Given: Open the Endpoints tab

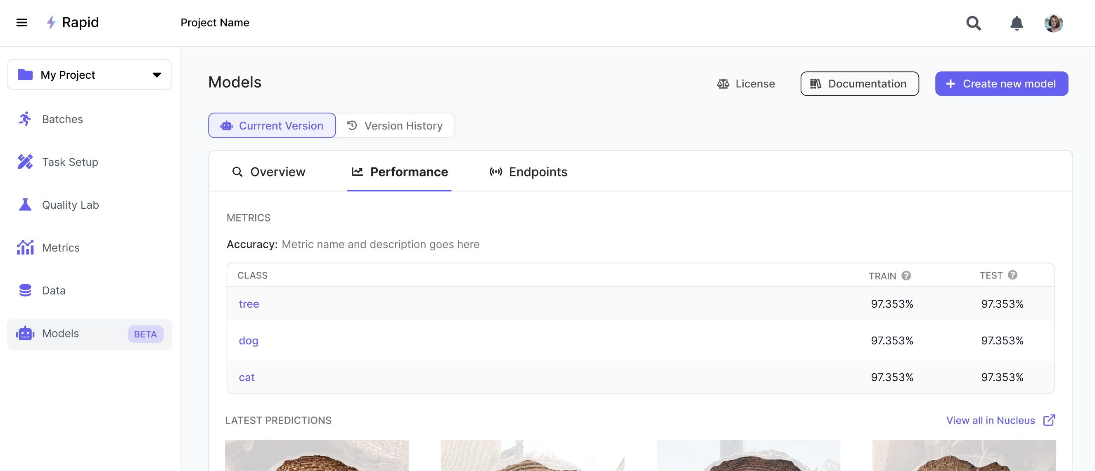Looking at the screenshot, I should [528, 172].
